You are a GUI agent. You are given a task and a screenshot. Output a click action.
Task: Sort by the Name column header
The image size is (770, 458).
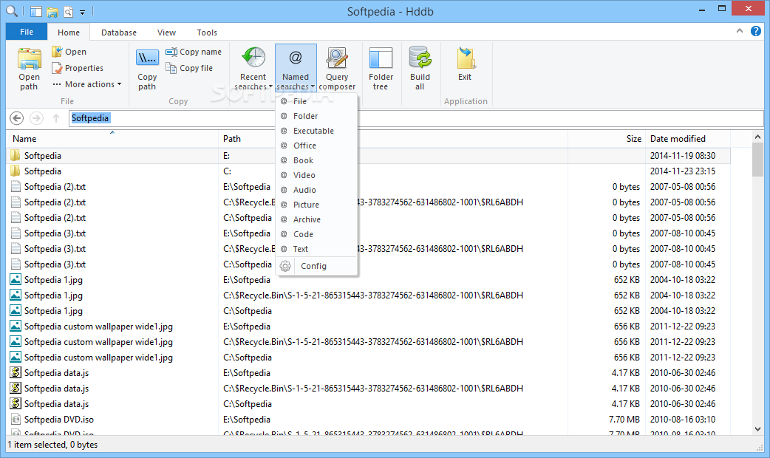click(112, 138)
